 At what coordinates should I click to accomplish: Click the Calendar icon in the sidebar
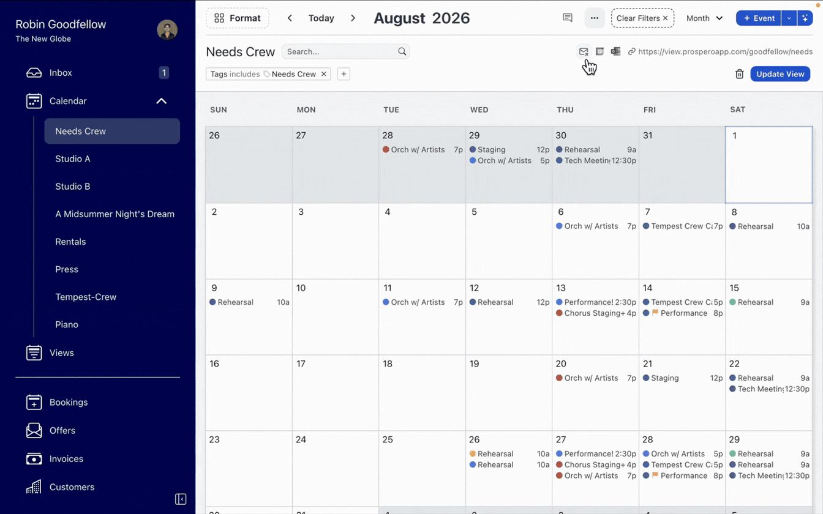coord(34,101)
